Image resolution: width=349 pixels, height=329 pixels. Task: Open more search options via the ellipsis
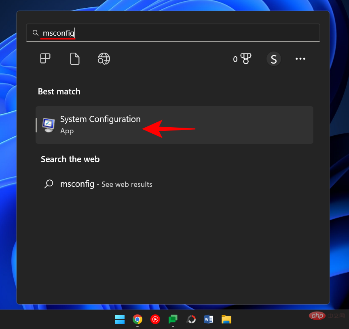[x=300, y=59]
